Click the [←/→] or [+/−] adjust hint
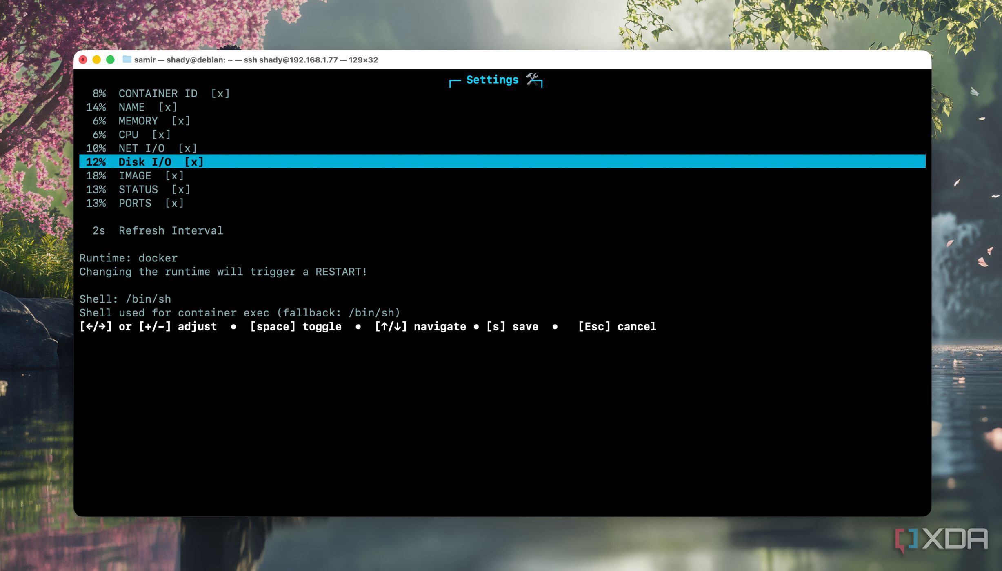Screen dimensions: 1002x571 point(148,327)
